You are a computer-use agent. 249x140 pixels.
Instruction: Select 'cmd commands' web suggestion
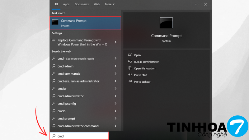tap(69, 74)
